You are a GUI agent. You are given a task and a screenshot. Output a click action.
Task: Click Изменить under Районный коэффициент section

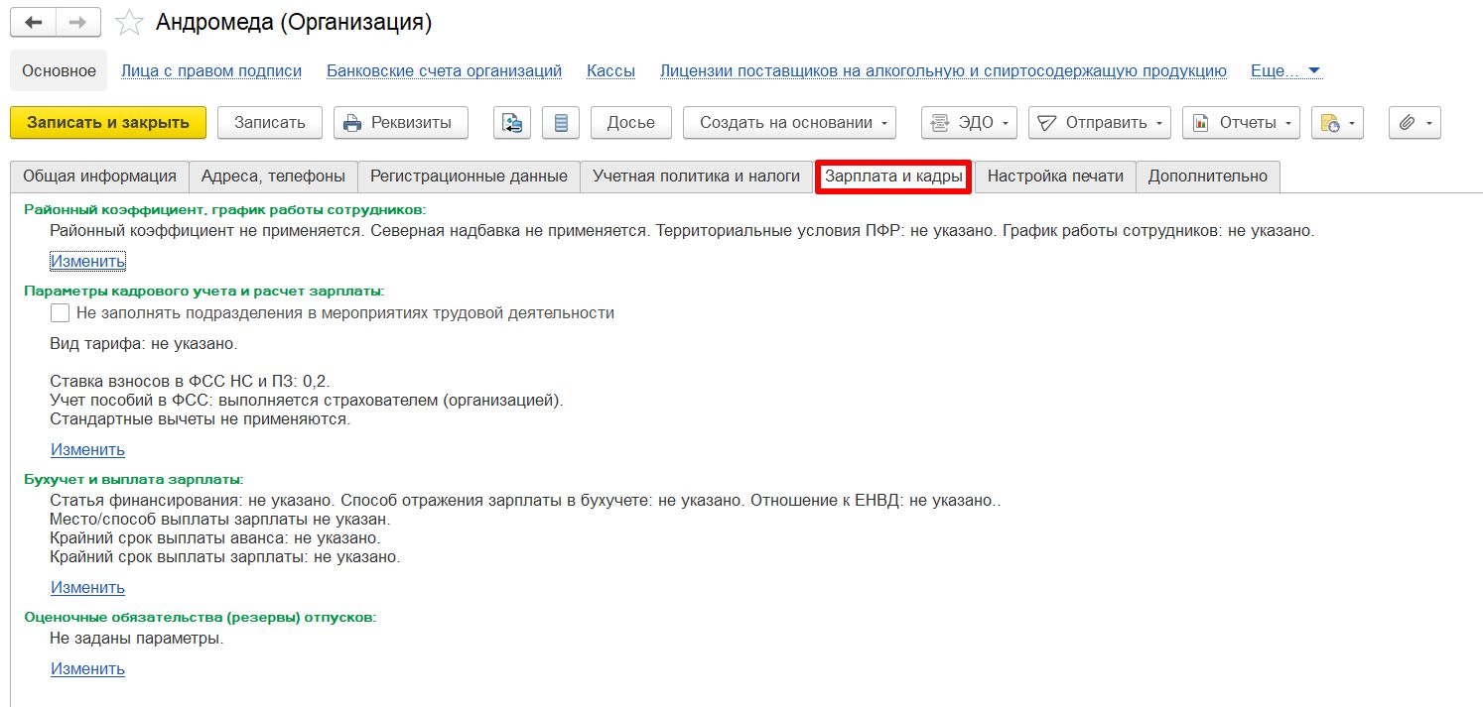pyautogui.click(x=87, y=262)
